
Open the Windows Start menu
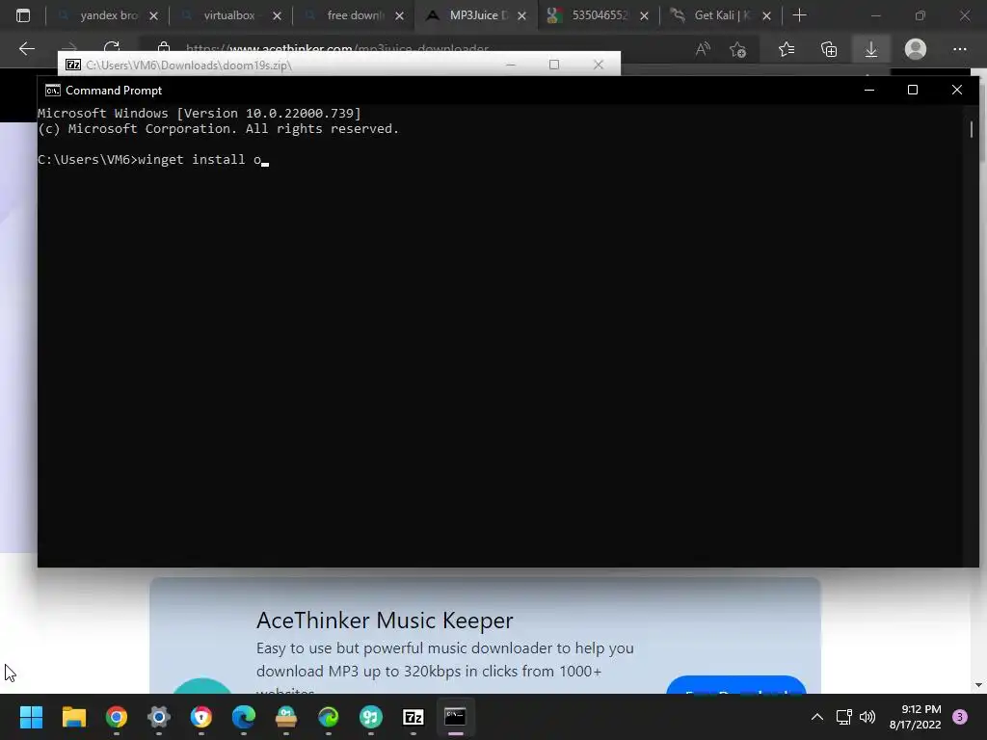pos(31,717)
